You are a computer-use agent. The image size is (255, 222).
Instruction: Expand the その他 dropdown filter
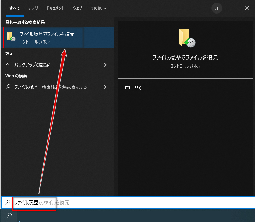pos(98,8)
